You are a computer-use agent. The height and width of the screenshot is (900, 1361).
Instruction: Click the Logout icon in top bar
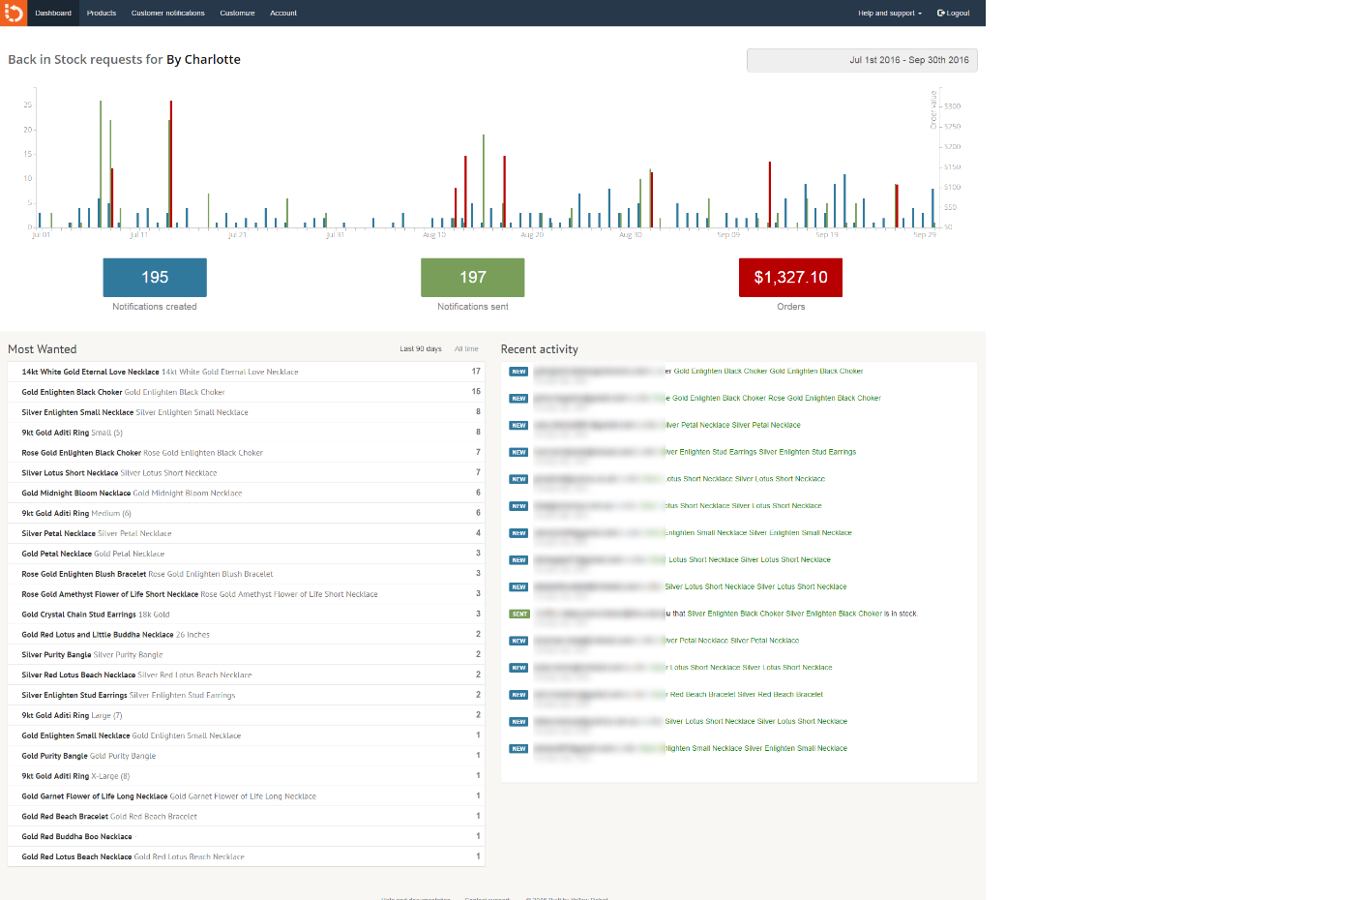pos(941,13)
